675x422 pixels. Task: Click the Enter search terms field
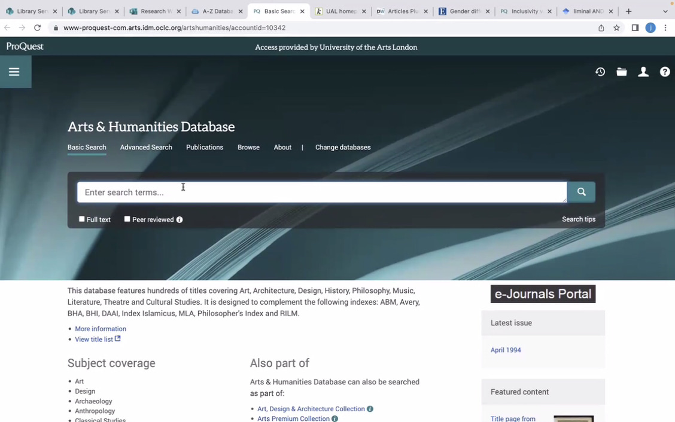pyautogui.click(x=322, y=192)
